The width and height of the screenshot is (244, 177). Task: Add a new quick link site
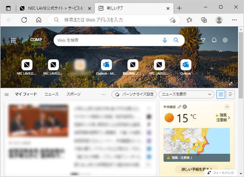tap(212, 68)
